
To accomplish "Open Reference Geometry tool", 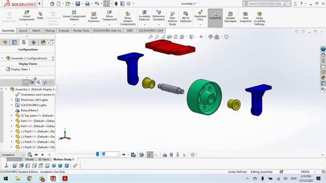I will click(158, 16).
